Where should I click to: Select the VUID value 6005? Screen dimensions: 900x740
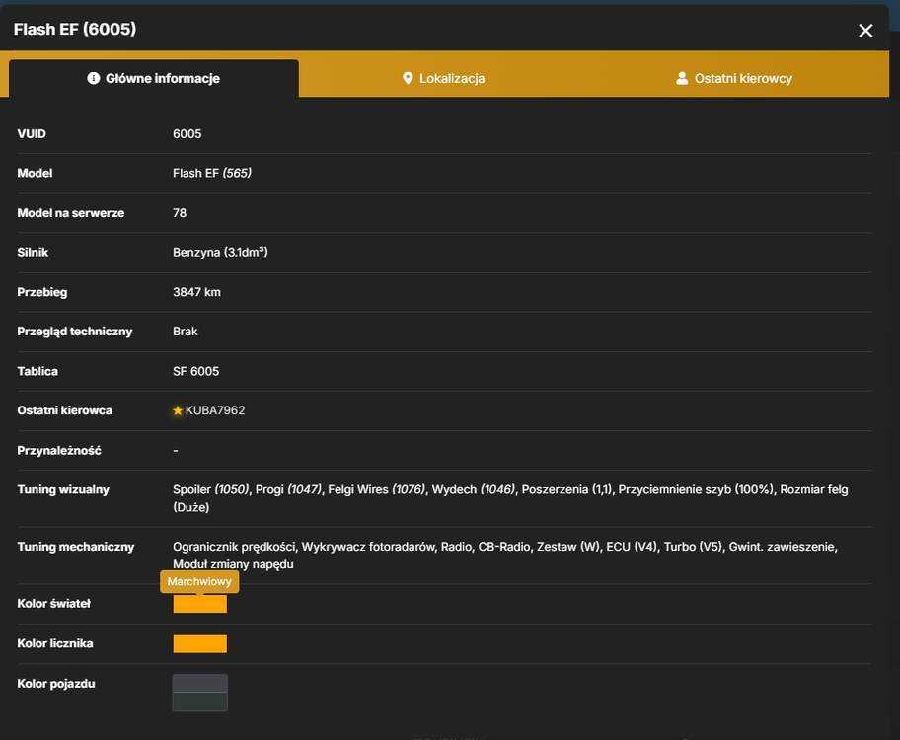187,134
